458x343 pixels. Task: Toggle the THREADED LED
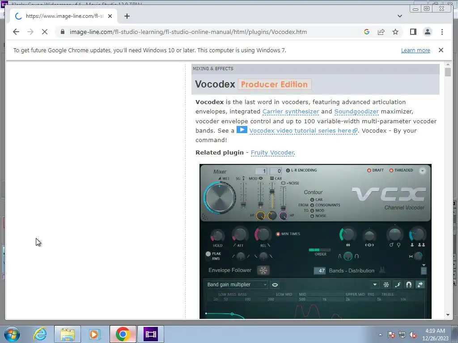391,170
